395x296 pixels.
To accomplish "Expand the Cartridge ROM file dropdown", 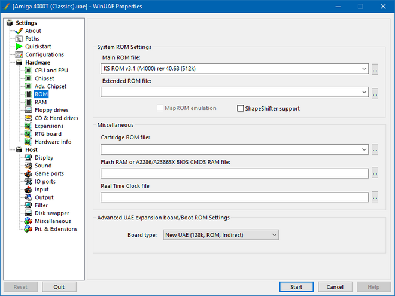I will (x=364, y=149).
